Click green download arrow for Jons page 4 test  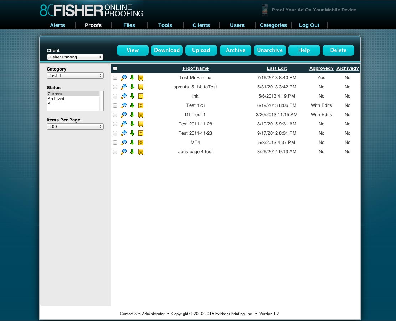point(132,152)
